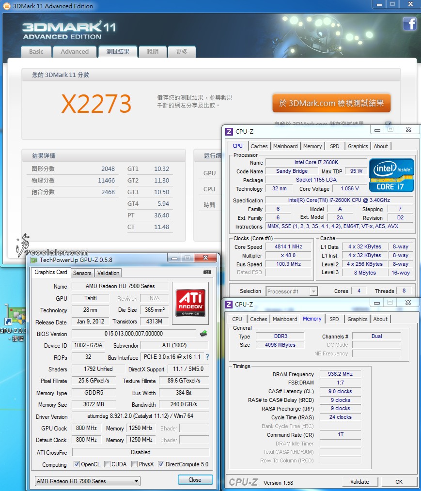This screenshot has height=491, width=421.
Task: Toggle the DirectCompute 5.0 checkbox
Action: click(x=161, y=464)
